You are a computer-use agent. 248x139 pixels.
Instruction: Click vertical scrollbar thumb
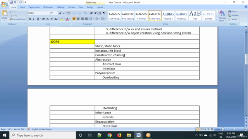(x=246, y=59)
